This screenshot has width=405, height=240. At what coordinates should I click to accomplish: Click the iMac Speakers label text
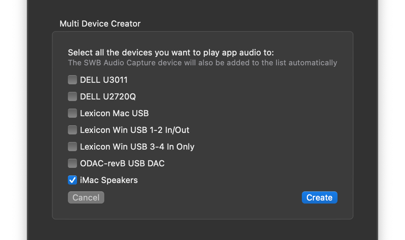[x=109, y=180]
